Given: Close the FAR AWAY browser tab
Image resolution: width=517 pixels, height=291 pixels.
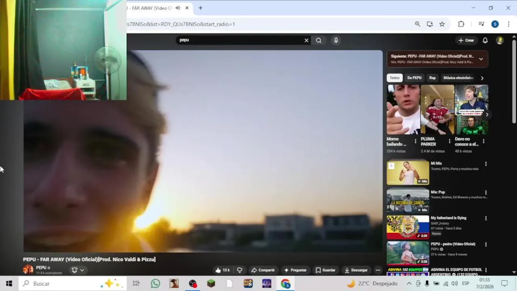Looking at the screenshot, I should [x=187, y=8].
